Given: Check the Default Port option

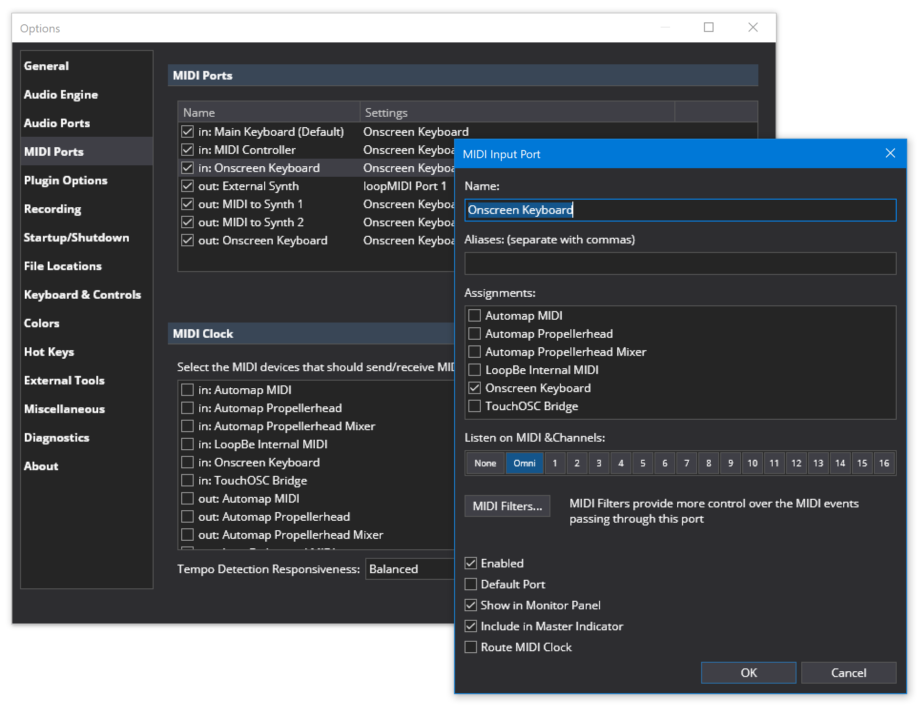Looking at the screenshot, I should click(470, 584).
